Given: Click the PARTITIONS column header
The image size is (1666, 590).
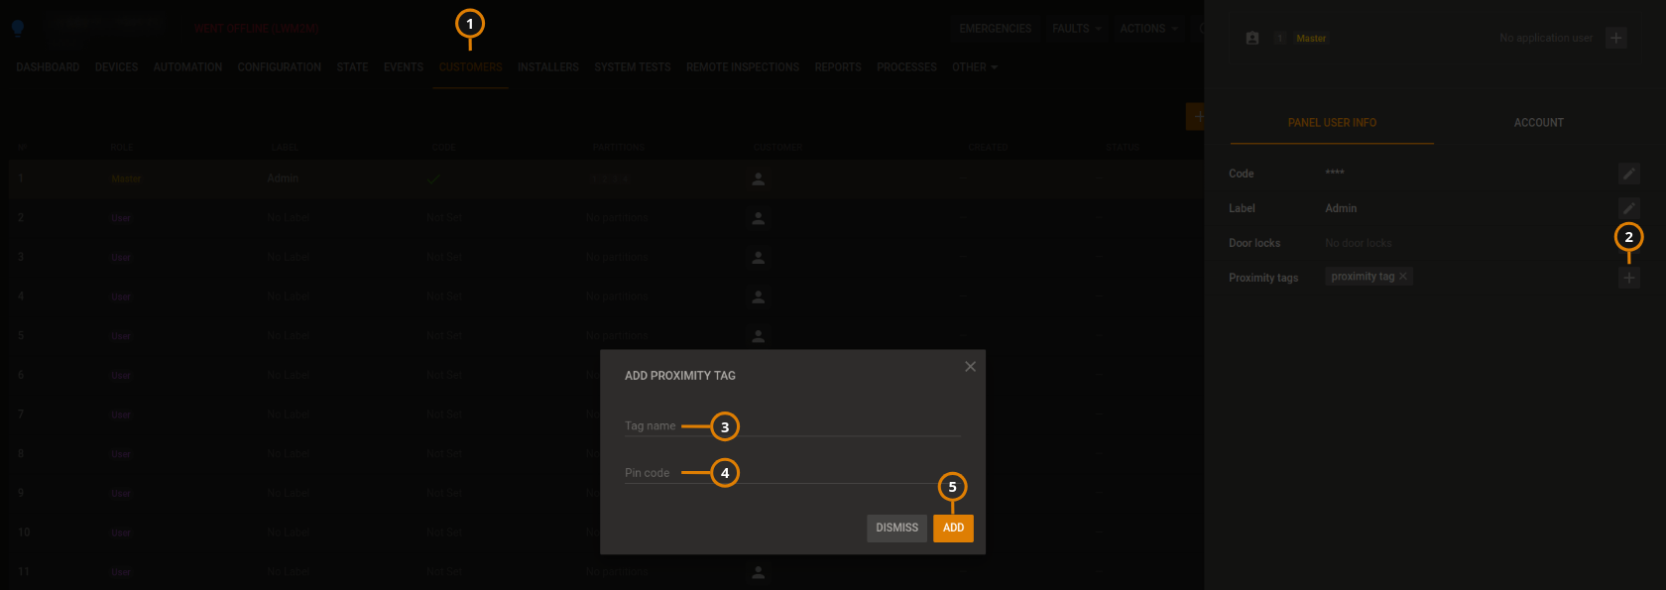Looking at the screenshot, I should pyautogui.click(x=619, y=147).
